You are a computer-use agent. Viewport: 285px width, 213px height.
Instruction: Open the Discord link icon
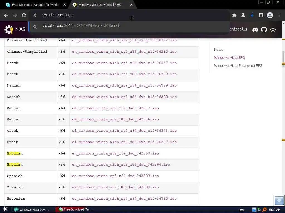click(x=255, y=29)
